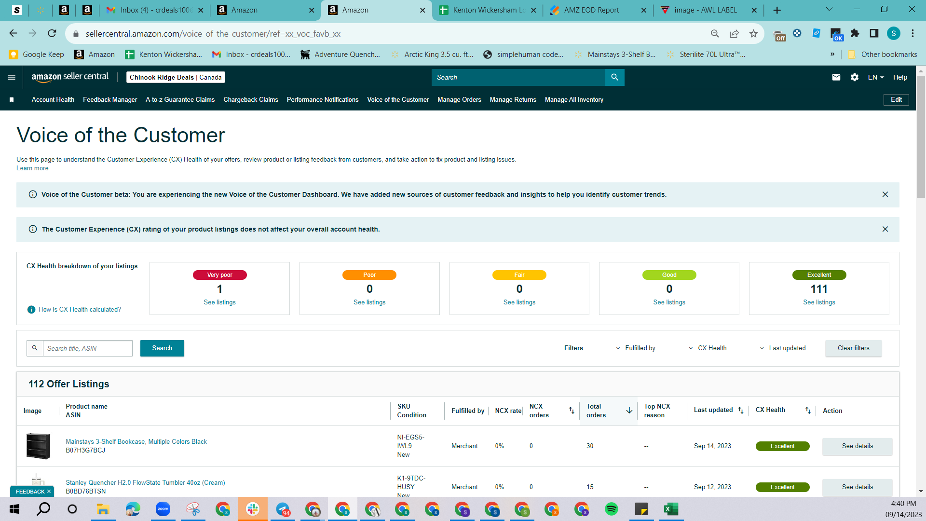Viewport: 926px width, 521px height.
Task: Open Account Health in the navigation bar
Action: (53, 100)
